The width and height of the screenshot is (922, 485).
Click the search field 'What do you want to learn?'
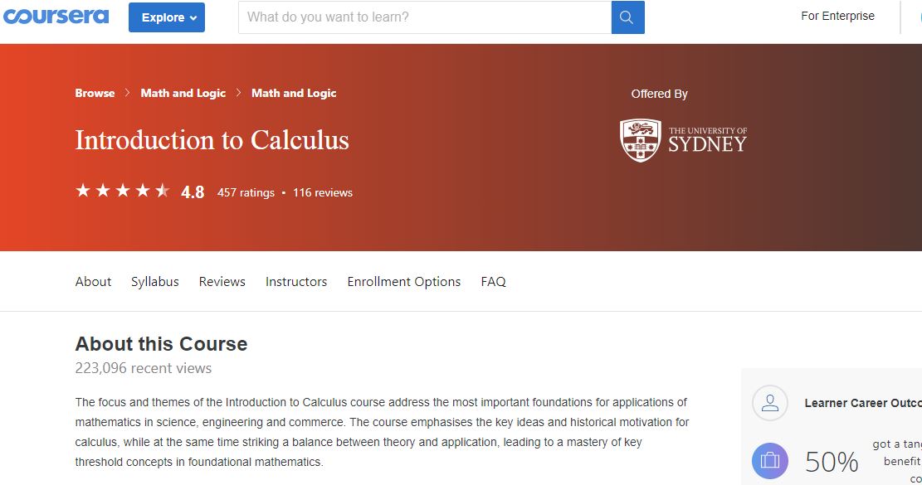click(x=425, y=17)
